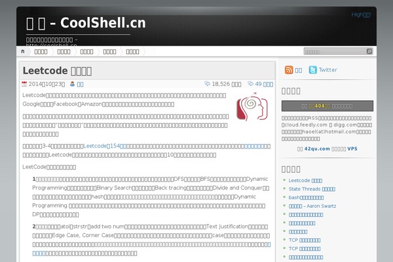
Task: Open the RSS subscription text link
Action: 299,70
